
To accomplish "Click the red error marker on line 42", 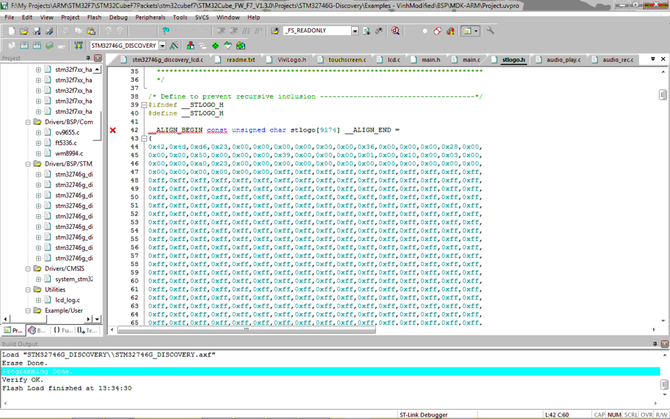I will pyautogui.click(x=113, y=130).
